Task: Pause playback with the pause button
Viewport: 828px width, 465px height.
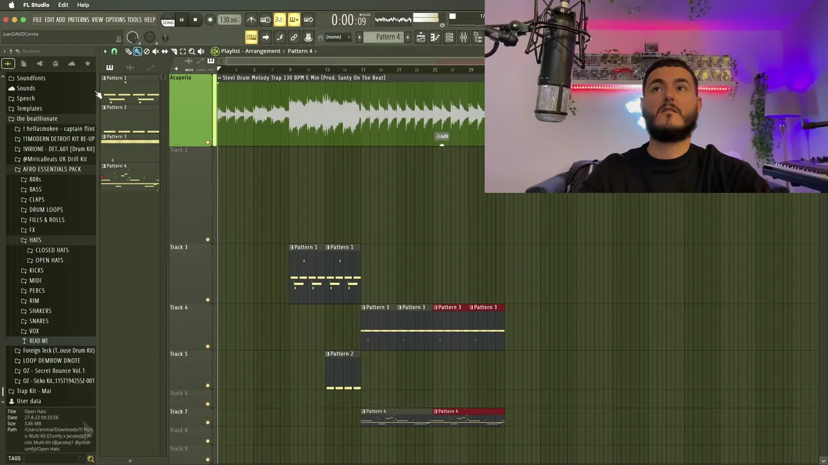Action: 182,19
